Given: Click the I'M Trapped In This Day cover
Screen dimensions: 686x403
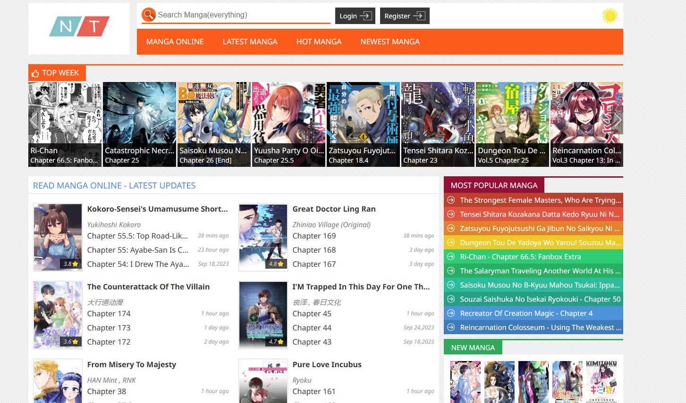Looking at the screenshot, I should 263,315.
